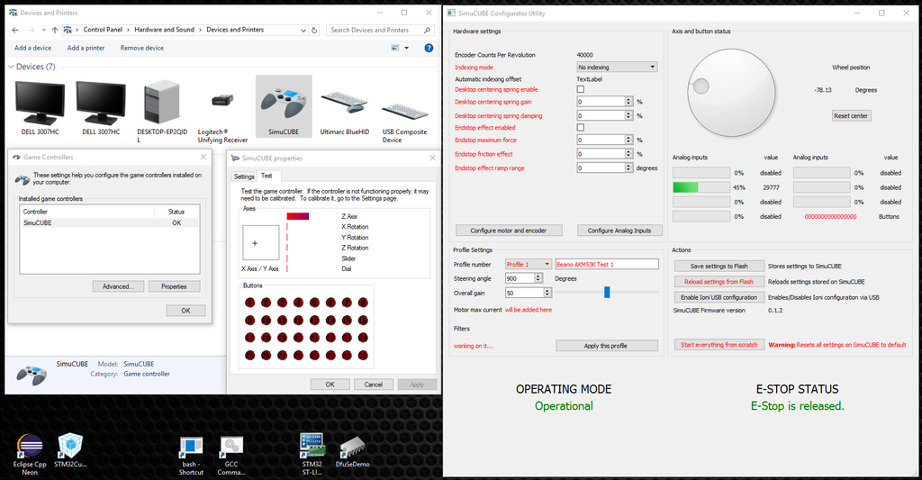Viewport: 922px width, 480px height.
Task: Go back in Devices and Printers window
Action: tap(15, 30)
